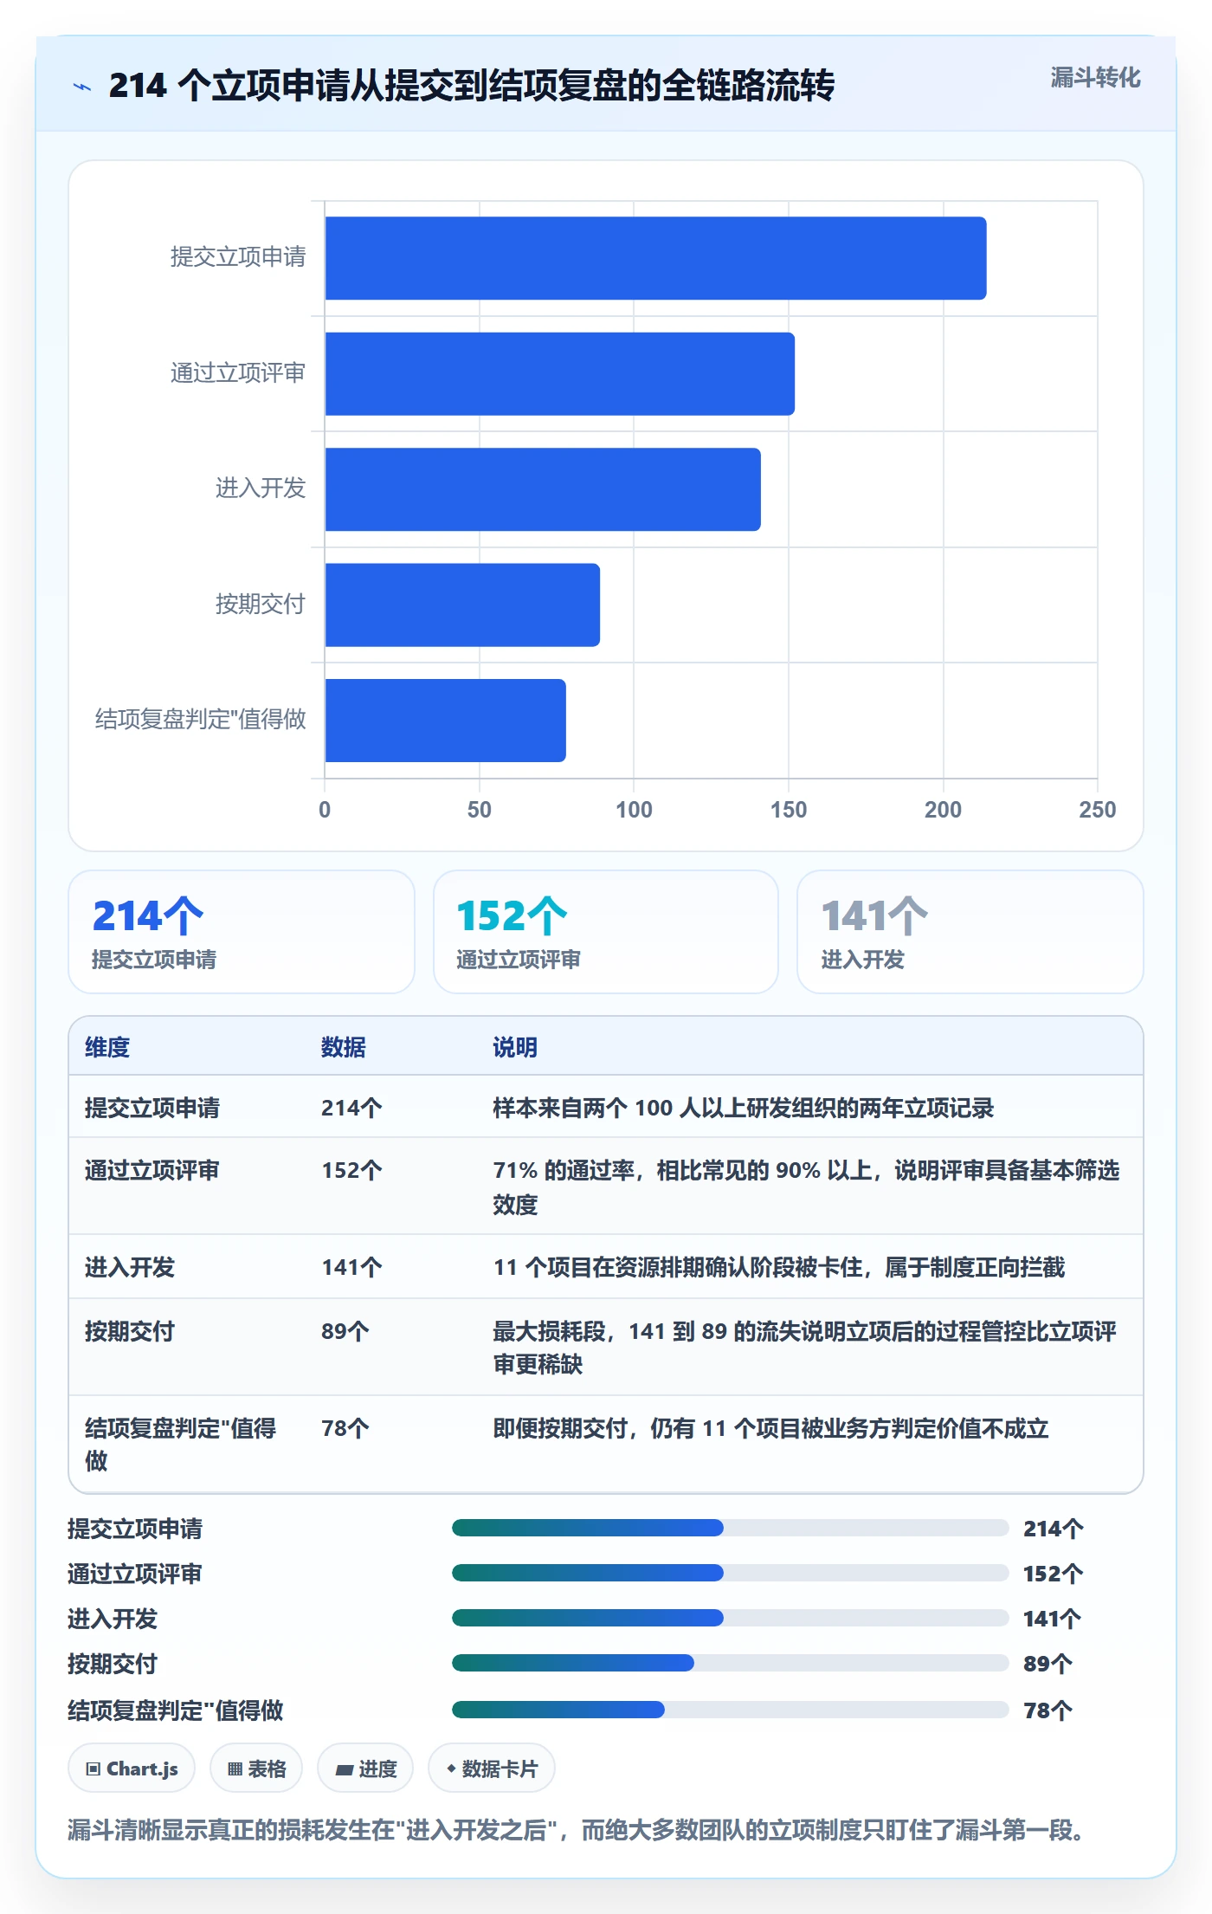The height and width of the screenshot is (1914, 1212).
Task: Click the 214个 stat card
Action: (242, 932)
